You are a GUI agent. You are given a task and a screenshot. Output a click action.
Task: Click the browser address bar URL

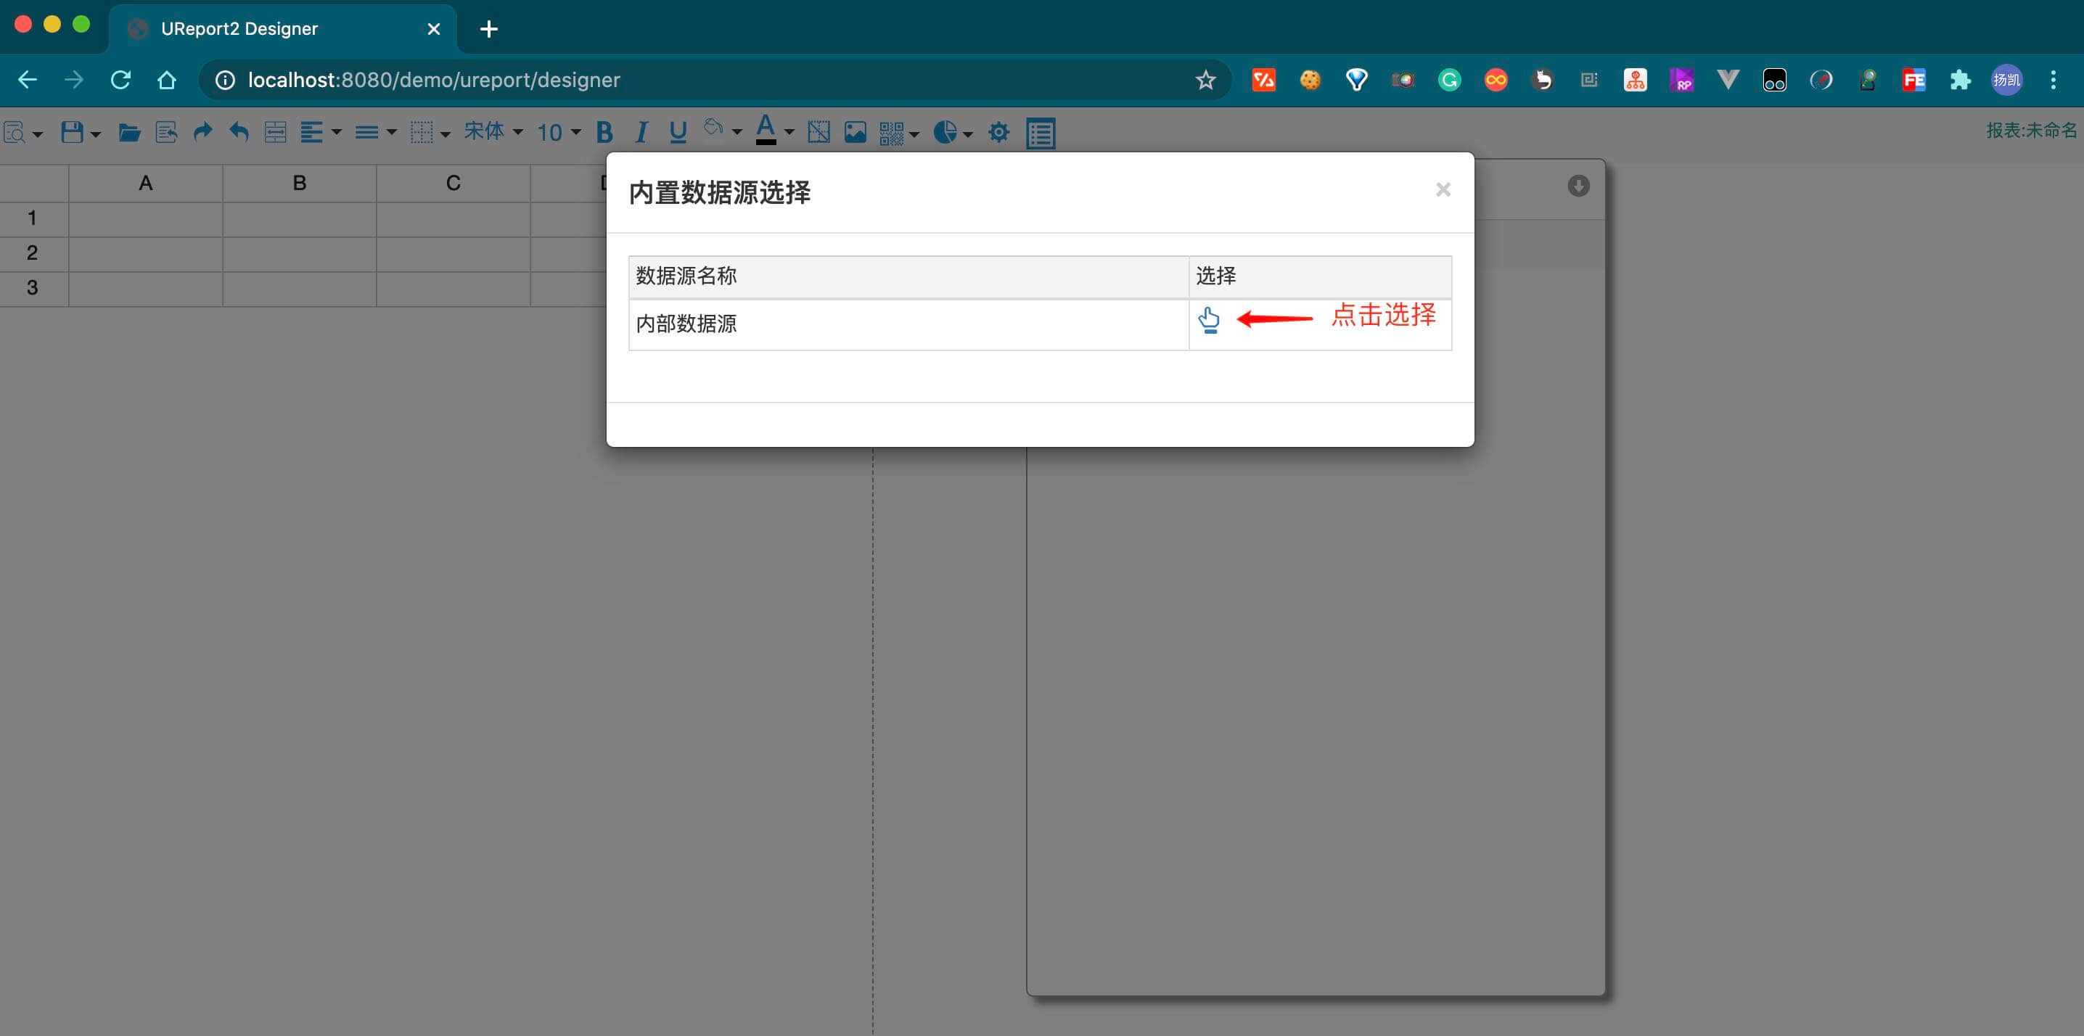434,80
